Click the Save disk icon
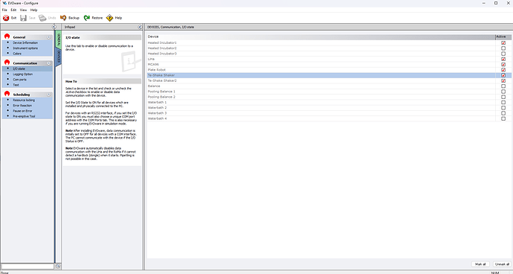513x274 pixels. 23,18
